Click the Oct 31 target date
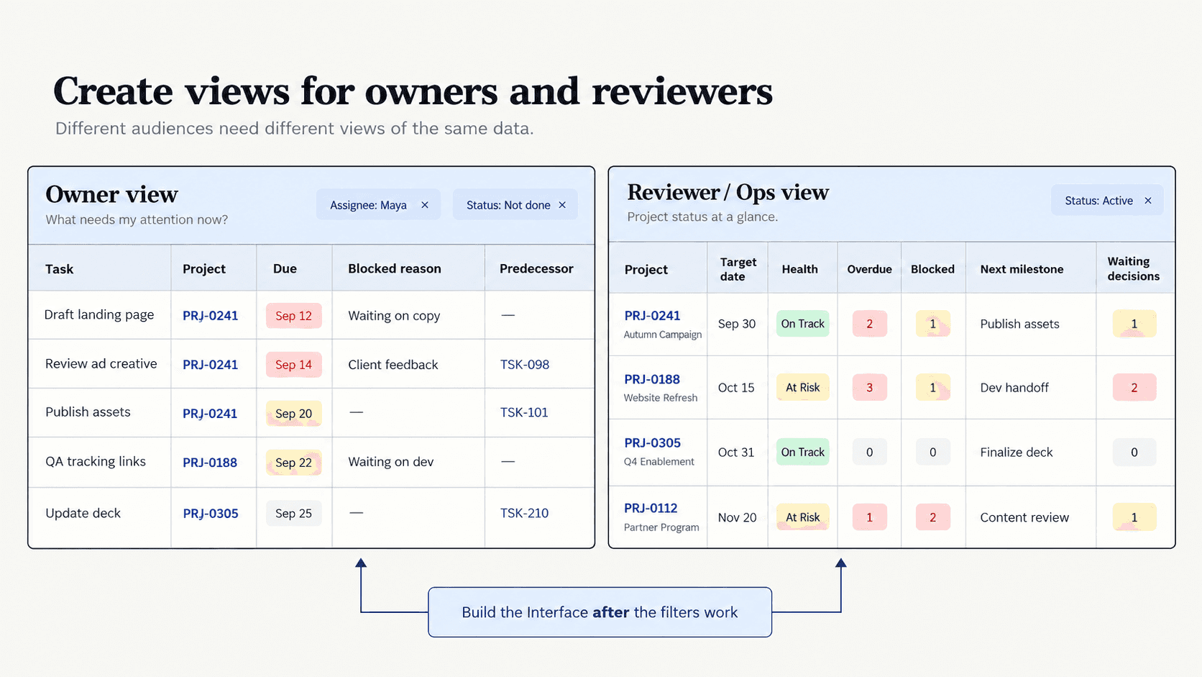This screenshot has width=1202, height=677. pos(736,452)
